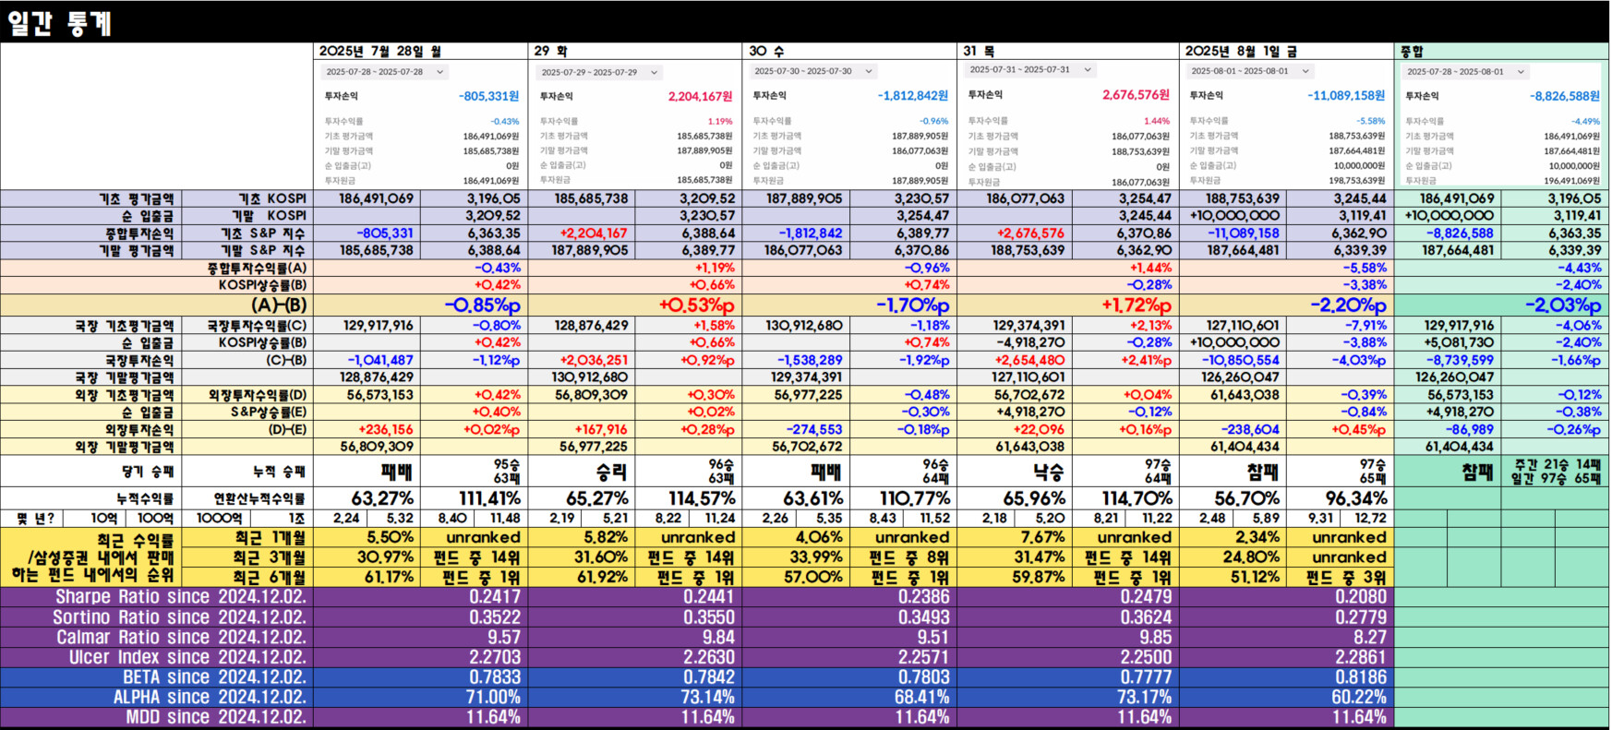Open the 2025-07-28 ~ 2025-08-01 weekly range dropdown

[1466, 72]
